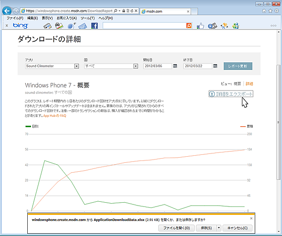The image size is (282, 236).
Task: Open the App Hub の FAQ link
Action: pos(55,115)
